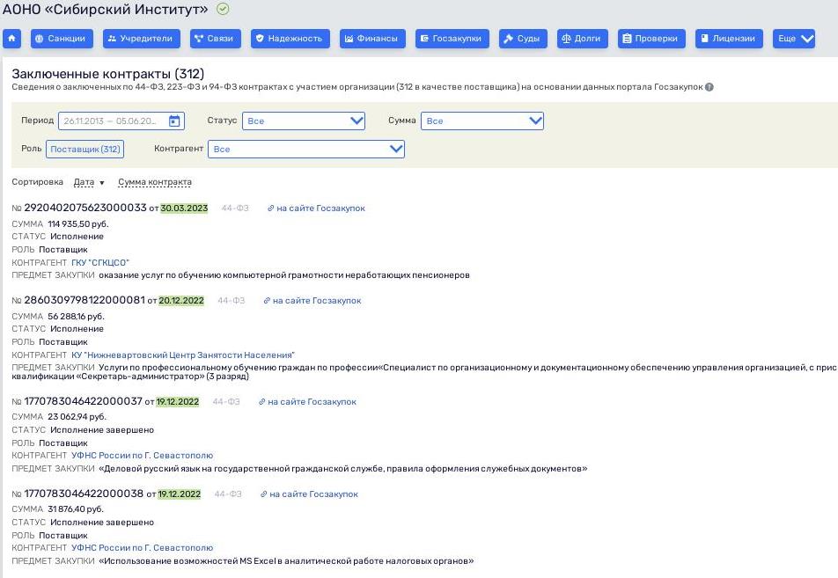Sort by Сумма контракта

pyautogui.click(x=155, y=182)
